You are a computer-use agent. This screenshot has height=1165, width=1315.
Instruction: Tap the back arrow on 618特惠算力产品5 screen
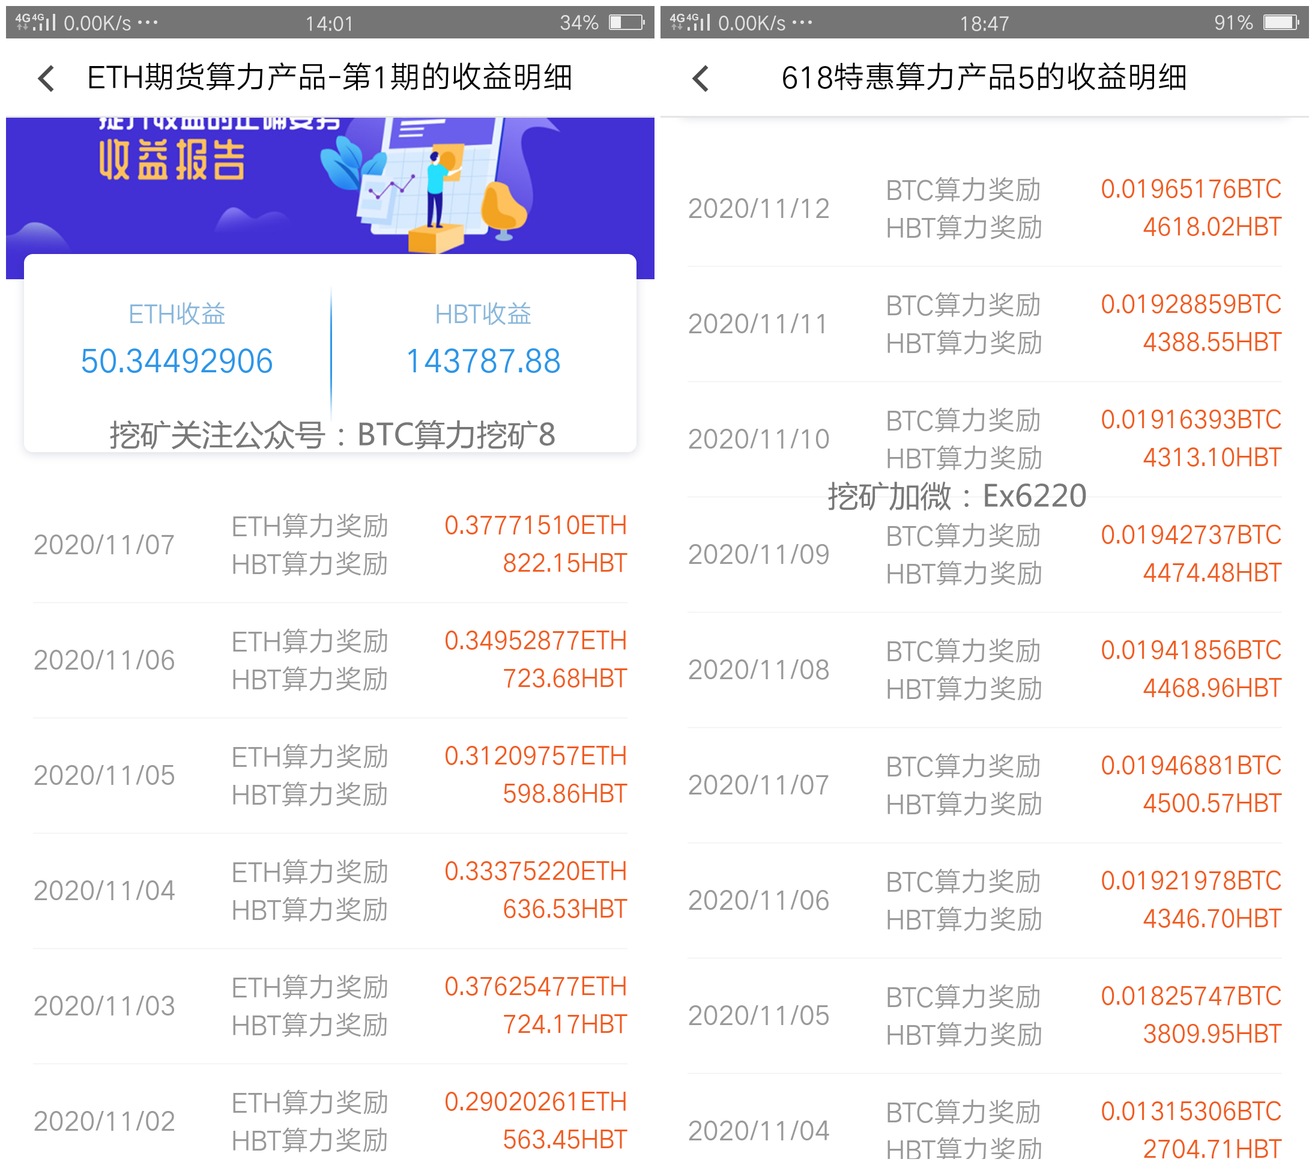pyautogui.click(x=701, y=78)
